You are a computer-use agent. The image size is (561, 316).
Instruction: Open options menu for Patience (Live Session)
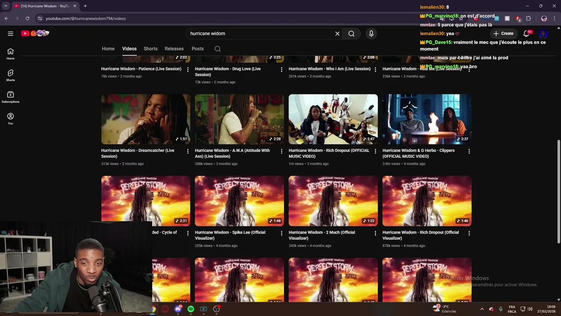(x=188, y=70)
